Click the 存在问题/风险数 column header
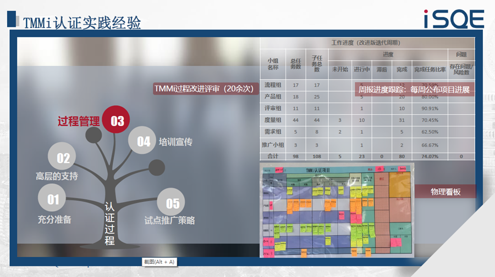 461,69
